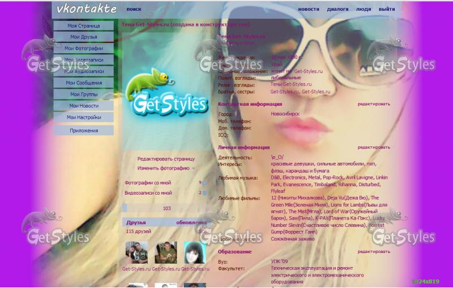Open Мои Настройки in the sidebar

83,118
